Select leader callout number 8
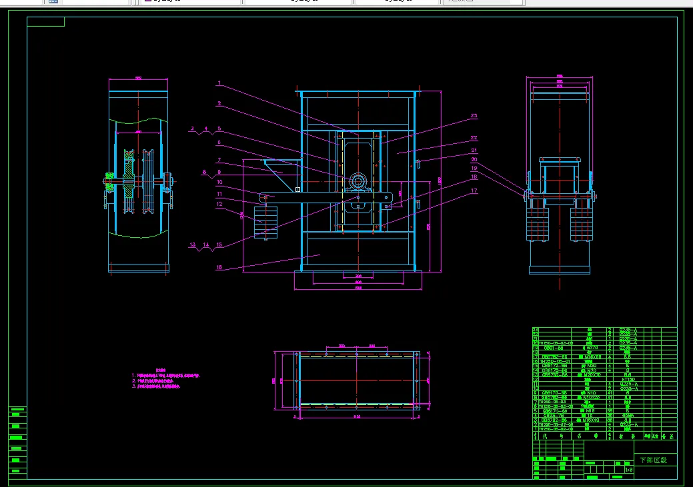 coord(204,172)
